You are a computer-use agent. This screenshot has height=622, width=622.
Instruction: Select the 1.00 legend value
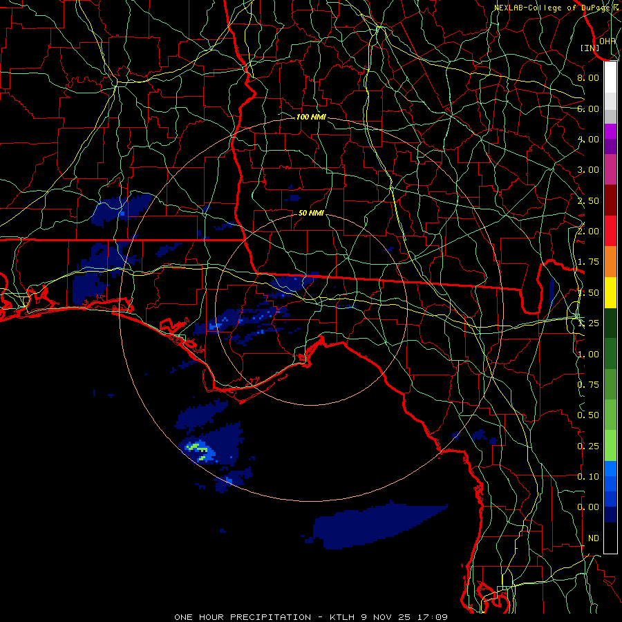[x=588, y=355]
